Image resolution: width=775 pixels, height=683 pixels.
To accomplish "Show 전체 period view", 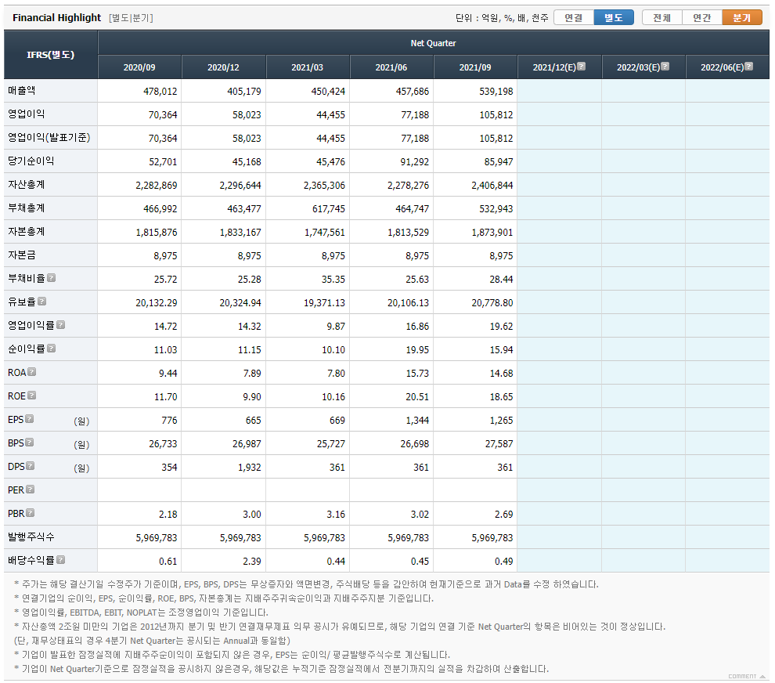I will coord(662,18).
